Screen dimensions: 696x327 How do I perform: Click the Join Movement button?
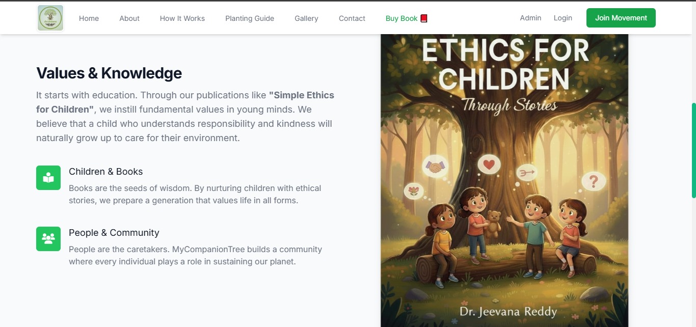(621, 18)
